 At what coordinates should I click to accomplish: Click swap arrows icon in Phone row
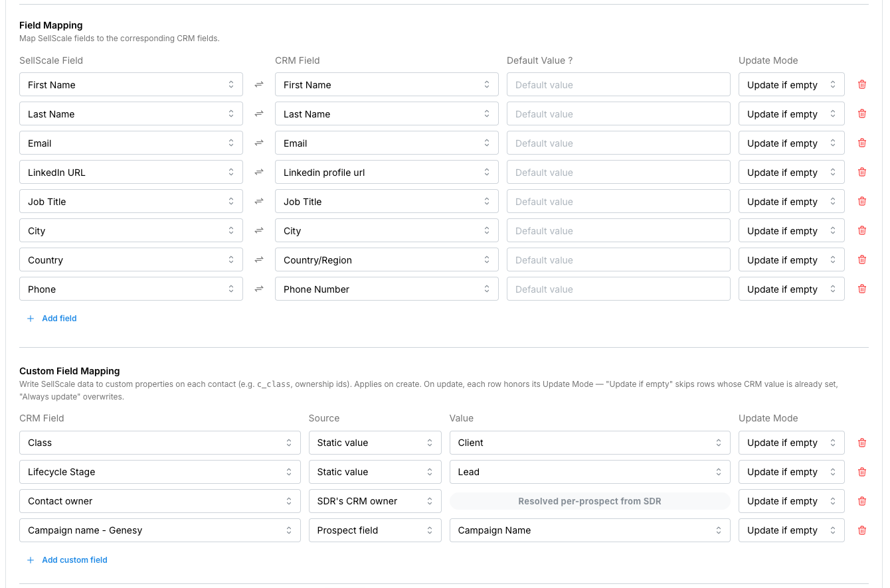click(x=259, y=289)
